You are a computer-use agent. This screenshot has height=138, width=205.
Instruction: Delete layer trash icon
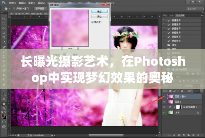pos(198,135)
